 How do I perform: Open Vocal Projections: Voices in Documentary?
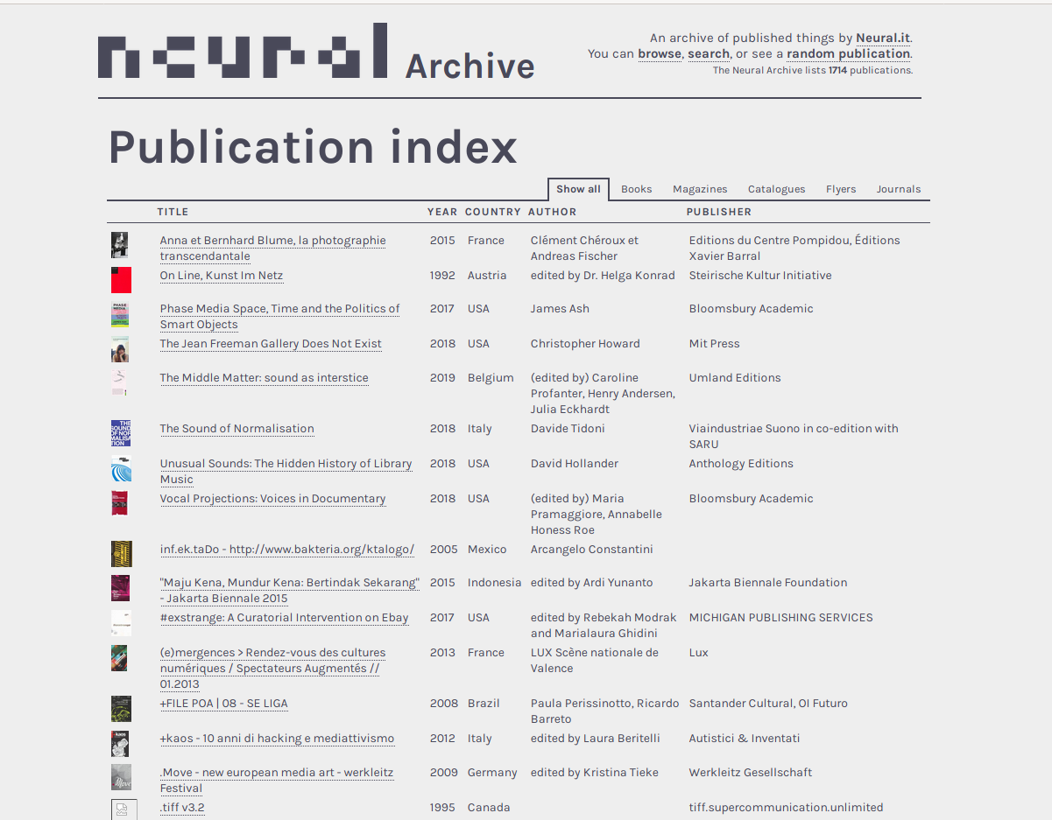tap(272, 499)
